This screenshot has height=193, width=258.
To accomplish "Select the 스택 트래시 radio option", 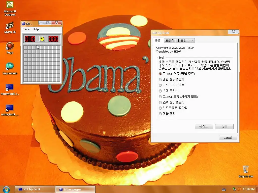I will pyautogui.click(x=160, y=91).
